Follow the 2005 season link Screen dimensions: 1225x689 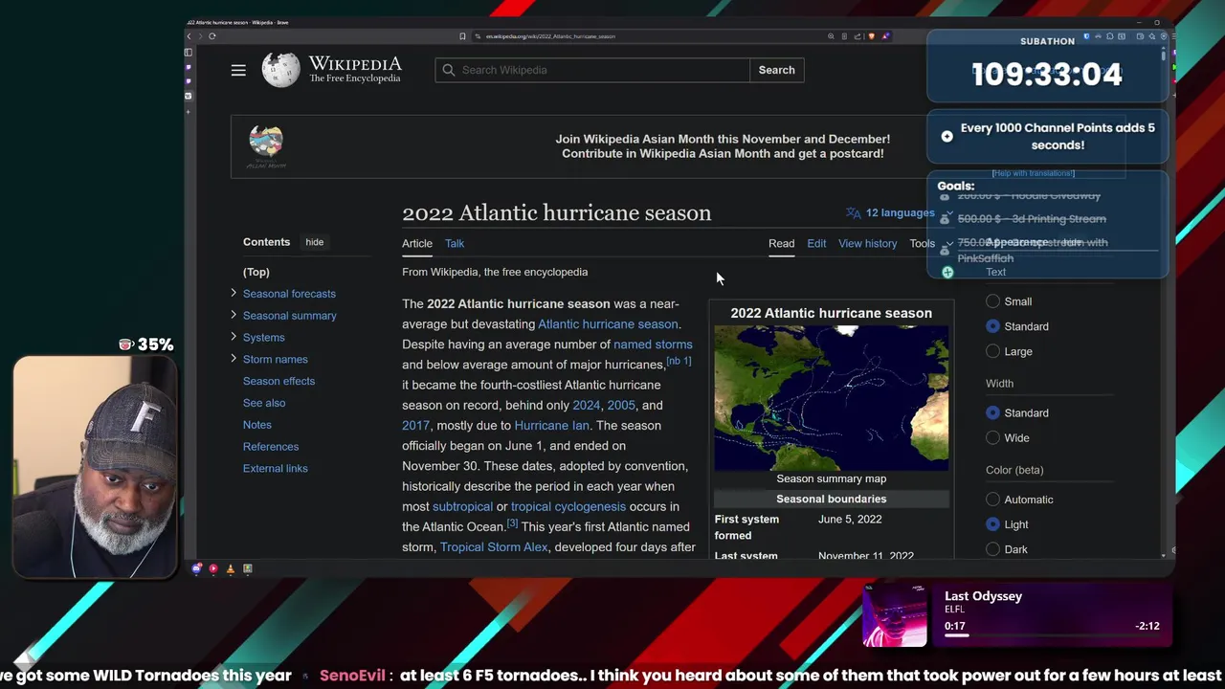621,405
